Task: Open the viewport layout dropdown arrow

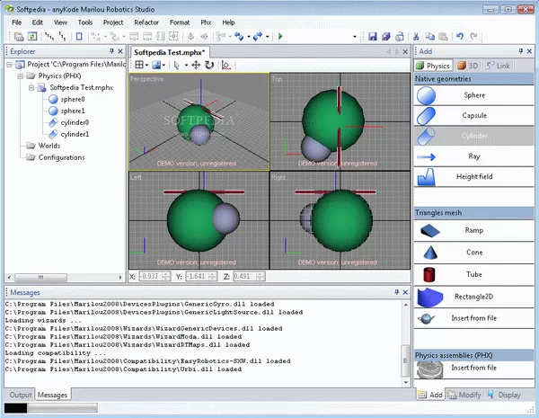Action: tap(147, 65)
